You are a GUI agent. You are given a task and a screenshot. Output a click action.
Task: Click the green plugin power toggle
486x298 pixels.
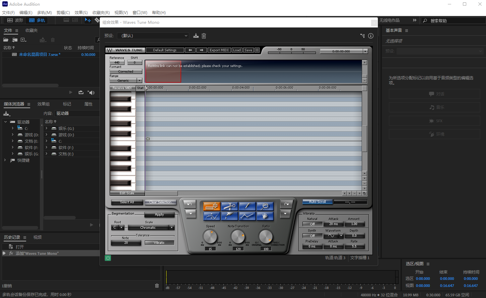pos(108,258)
